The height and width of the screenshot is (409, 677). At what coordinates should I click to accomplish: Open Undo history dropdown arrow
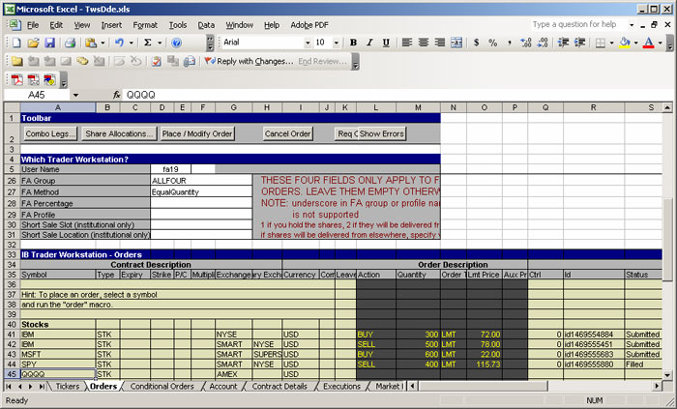pyautogui.click(x=131, y=43)
